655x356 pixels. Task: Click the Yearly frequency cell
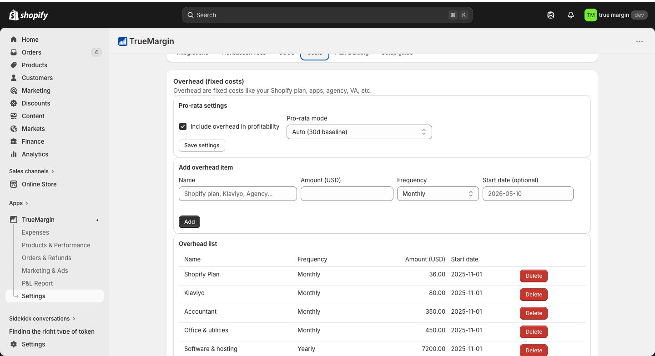[306, 349]
